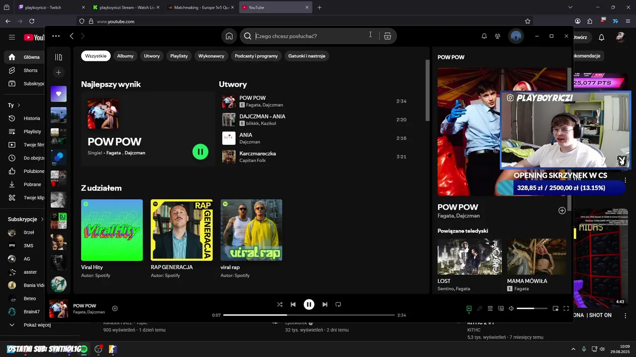Add POW POW to Liked Songs in player bar

pos(115,308)
